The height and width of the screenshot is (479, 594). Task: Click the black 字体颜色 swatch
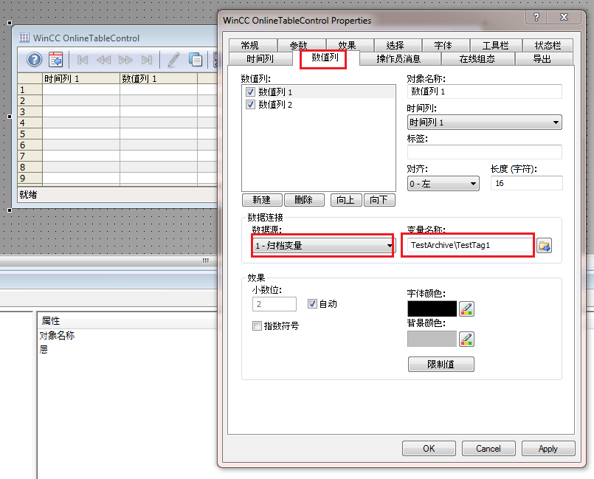click(x=432, y=309)
